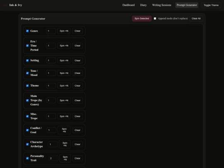Image resolution: width=224 pixels, height=168 pixels.
Task: Spin ×N for Tone / Mood
Action: coord(64,73)
